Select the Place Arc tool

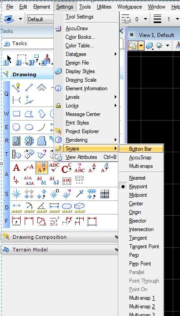pyautogui.click(x=41, y=127)
